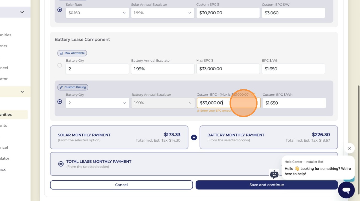
Task: Click the plus icon between payment cards
Action: click(194, 137)
